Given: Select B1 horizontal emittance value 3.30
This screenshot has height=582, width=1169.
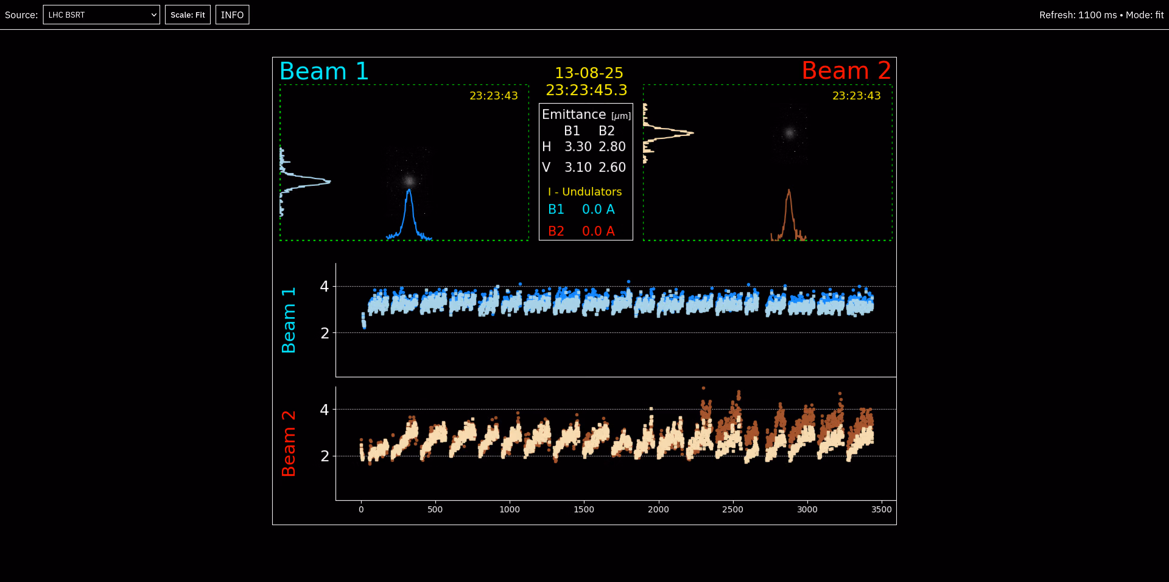Looking at the screenshot, I should click(578, 147).
